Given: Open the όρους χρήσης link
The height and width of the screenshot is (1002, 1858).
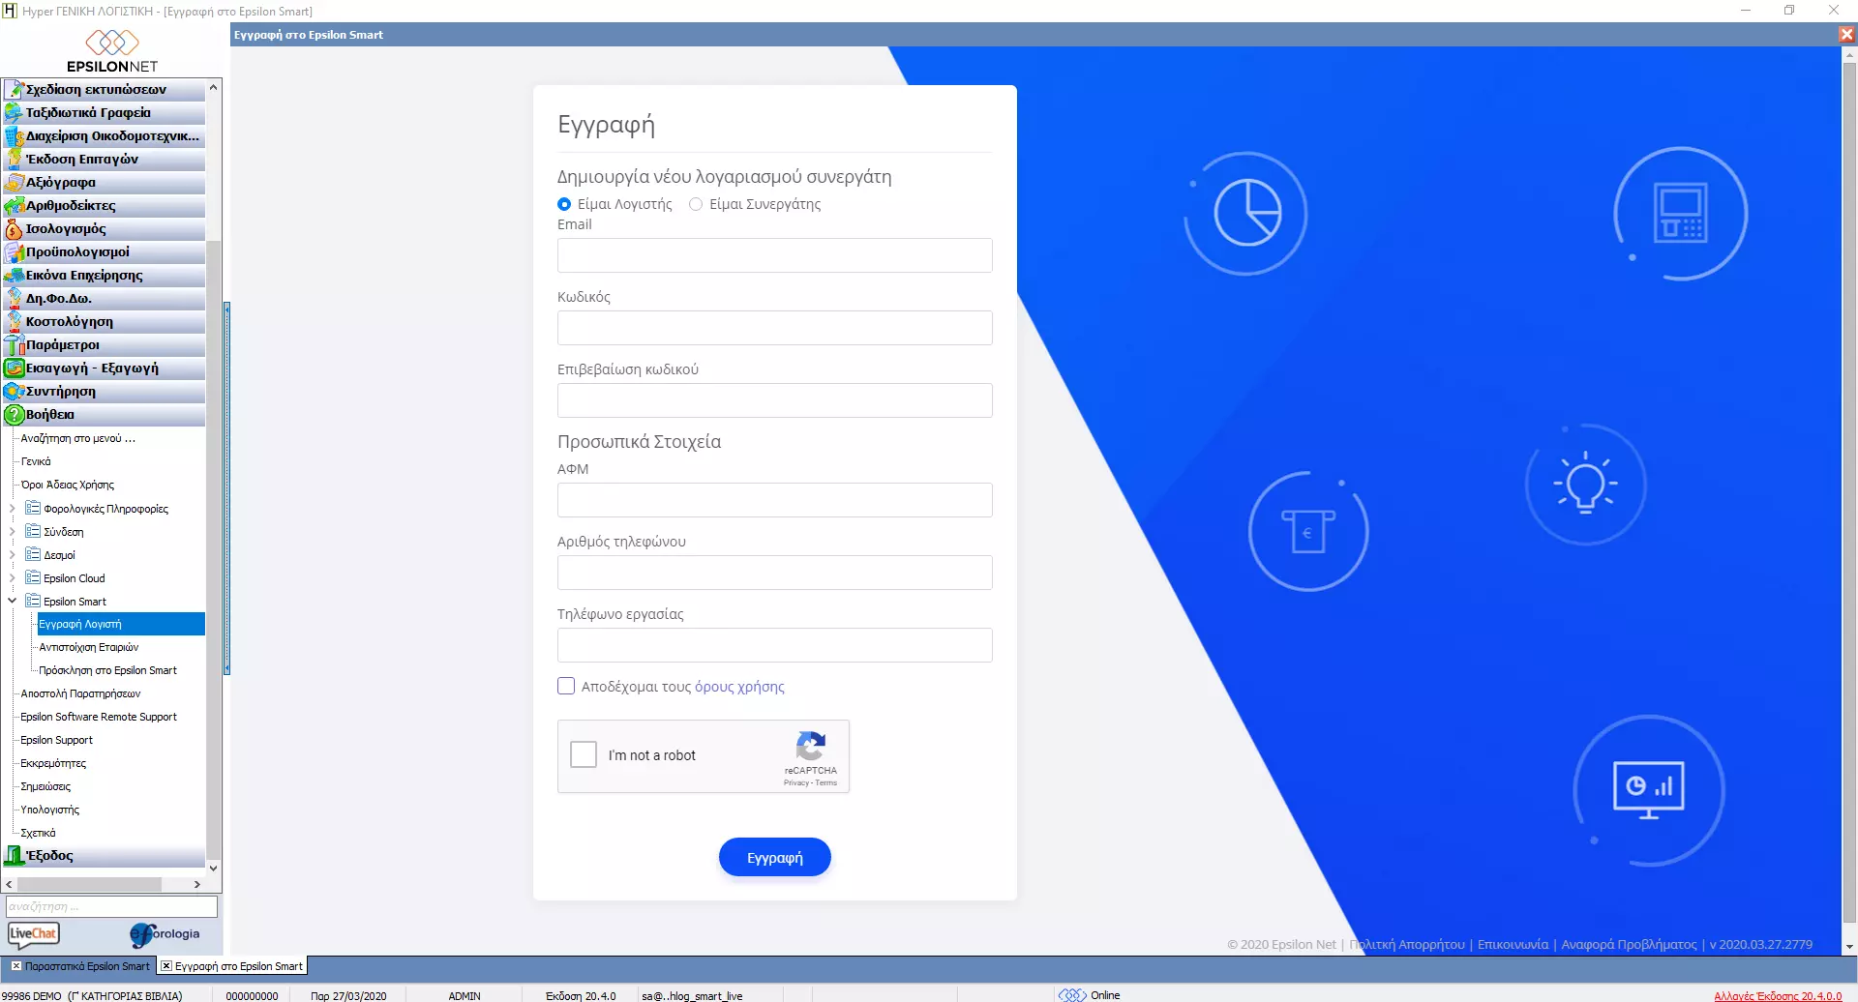Looking at the screenshot, I should coord(739,687).
